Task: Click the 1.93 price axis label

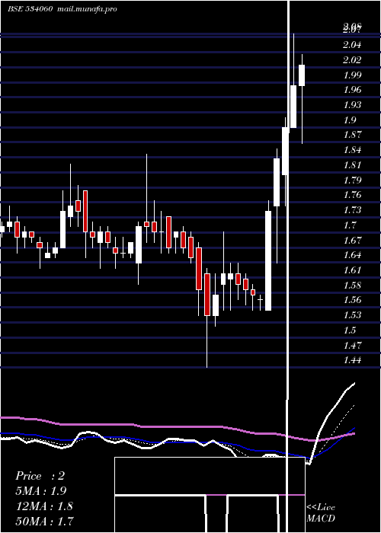Action: pos(352,105)
